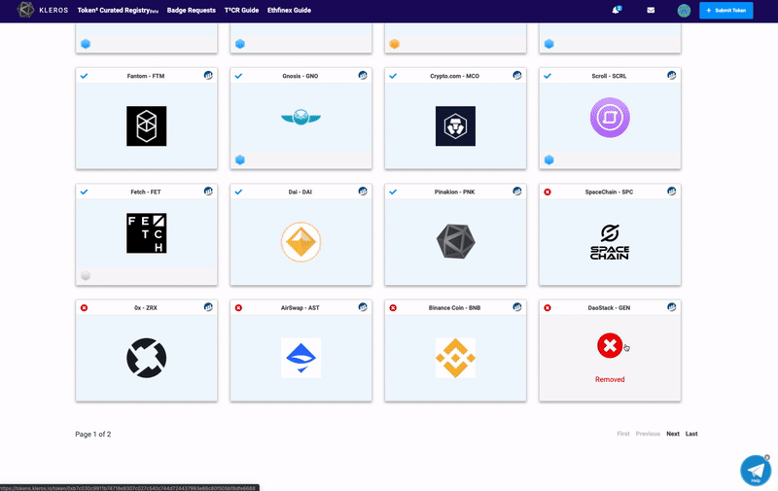Click the Binance Coin - BNB title
The height and width of the screenshot is (491, 778).
[454, 308]
